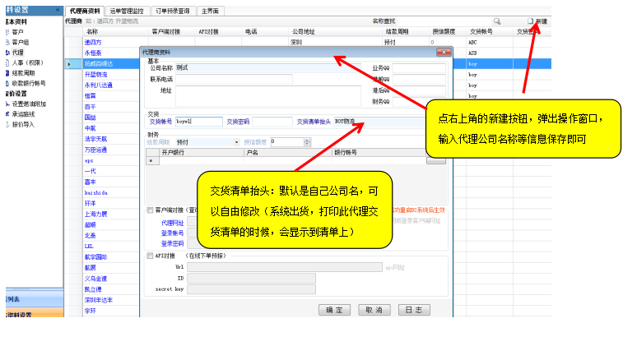Open 结款周期 in the sidebar

click(23, 73)
